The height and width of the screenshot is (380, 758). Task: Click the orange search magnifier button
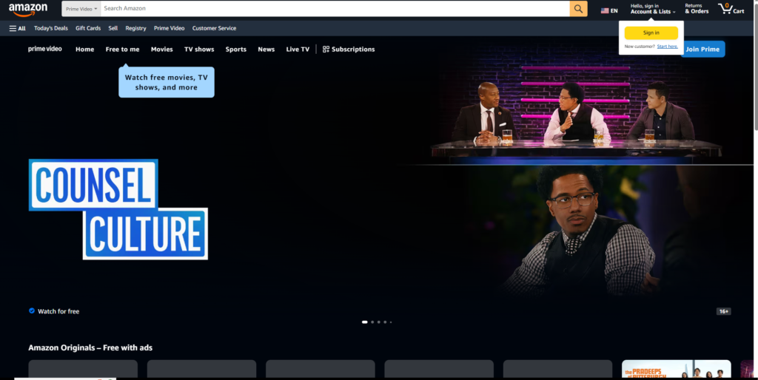click(x=579, y=9)
